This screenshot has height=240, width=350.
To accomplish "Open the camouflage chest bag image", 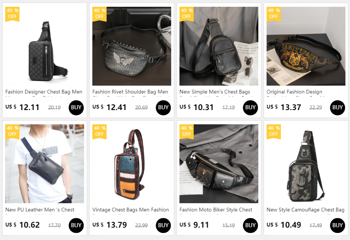I will 306,164.
